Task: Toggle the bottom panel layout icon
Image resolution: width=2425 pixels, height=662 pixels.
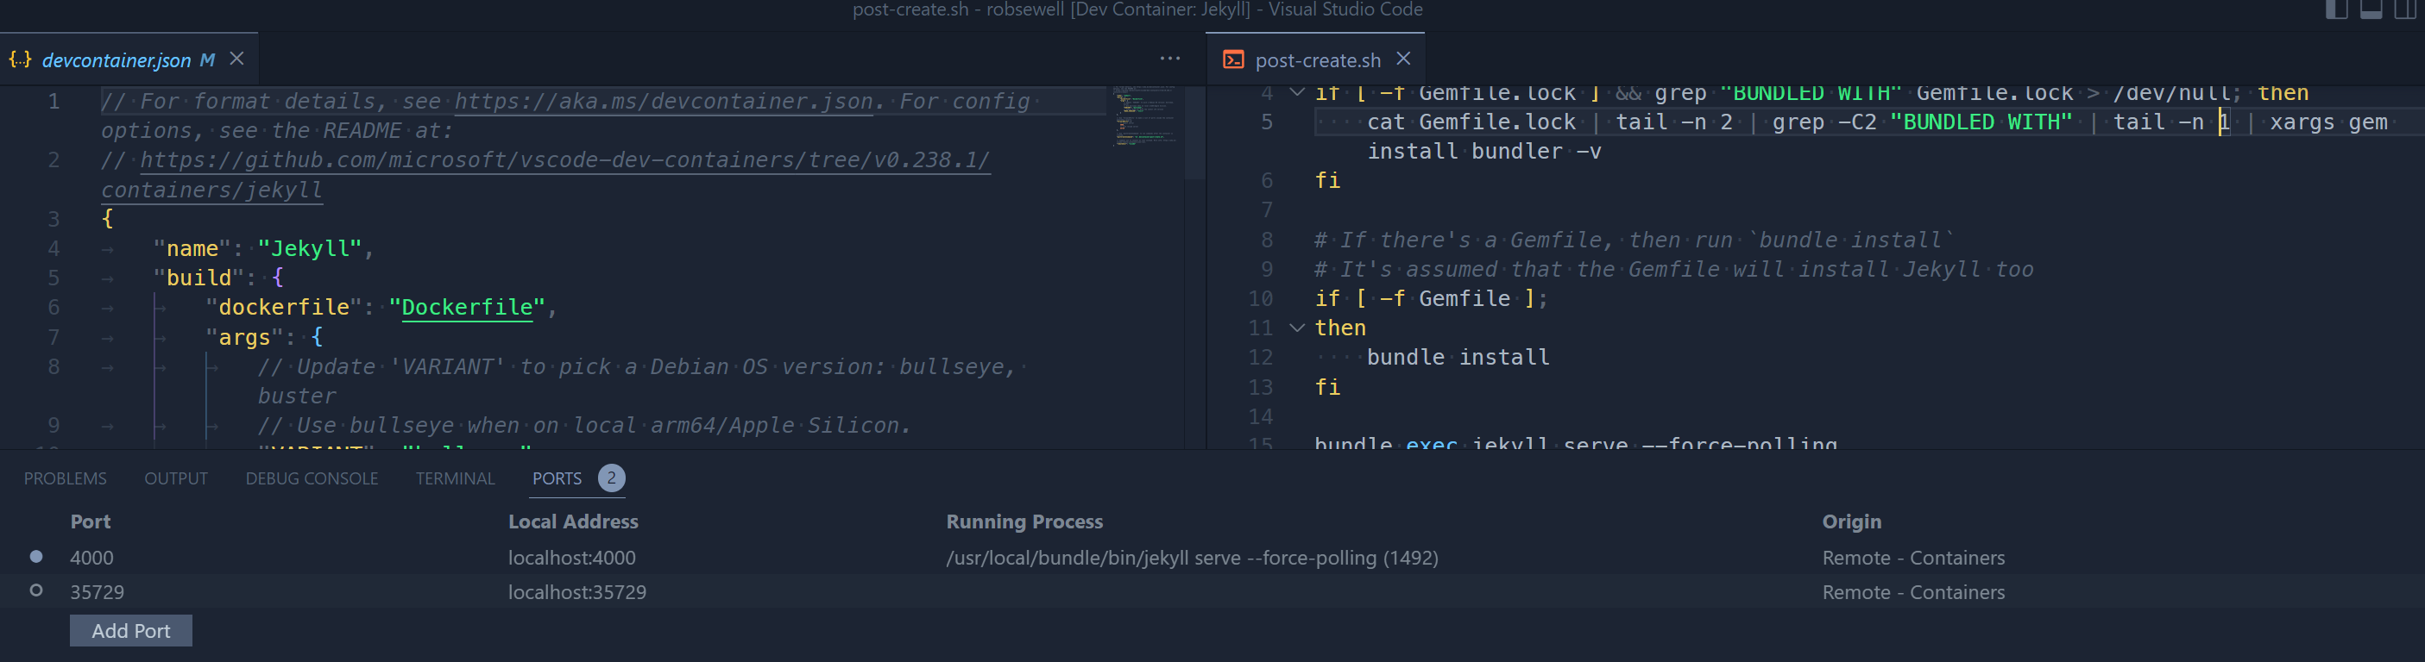Action: [x=2371, y=9]
